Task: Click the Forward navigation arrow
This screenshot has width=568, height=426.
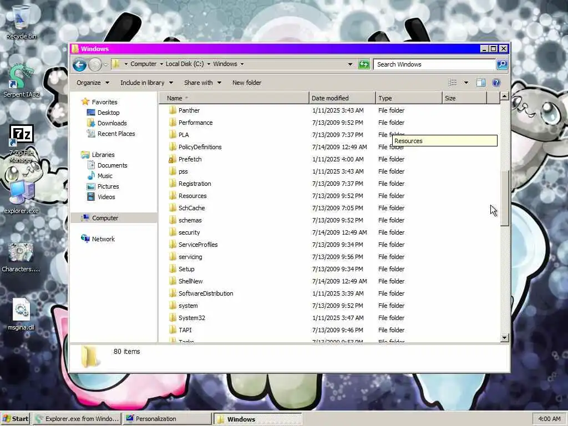Action: click(x=95, y=65)
